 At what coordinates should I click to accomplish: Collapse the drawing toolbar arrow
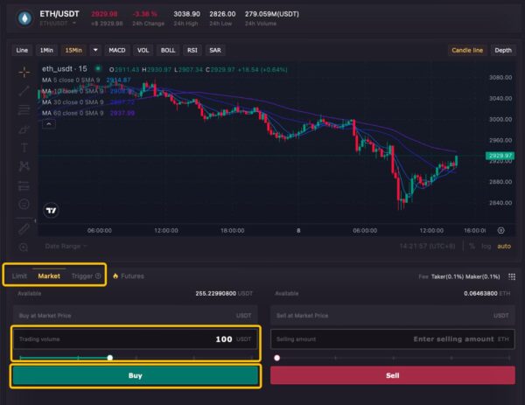click(35, 220)
